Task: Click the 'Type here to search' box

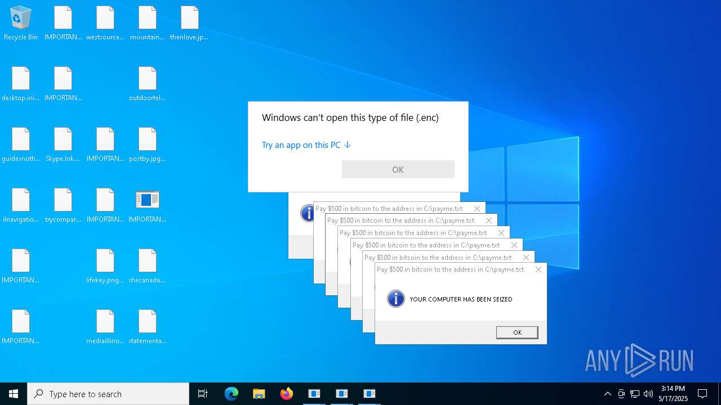Action: (x=108, y=394)
